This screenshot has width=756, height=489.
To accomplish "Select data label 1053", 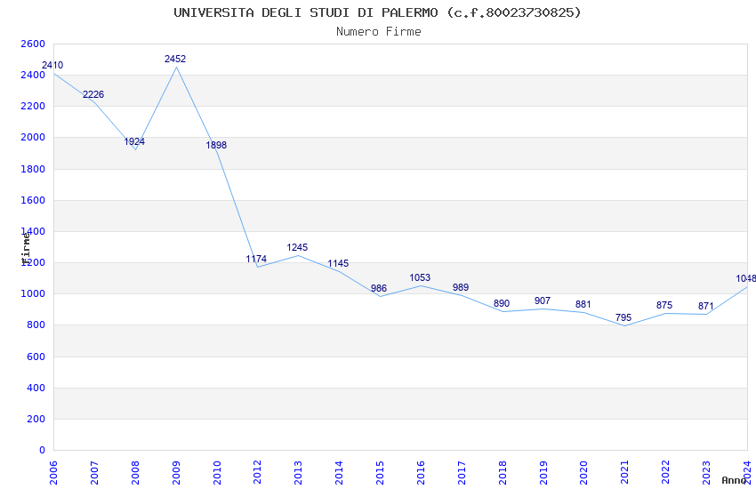I will [x=420, y=278].
